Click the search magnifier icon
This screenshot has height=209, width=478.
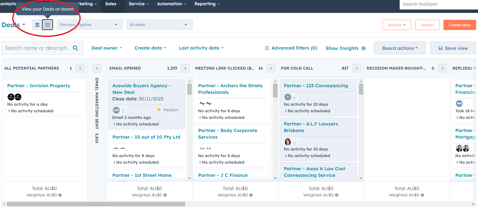click(75, 48)
